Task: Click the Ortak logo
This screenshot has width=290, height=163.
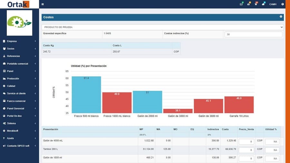Action: point(18,4)
